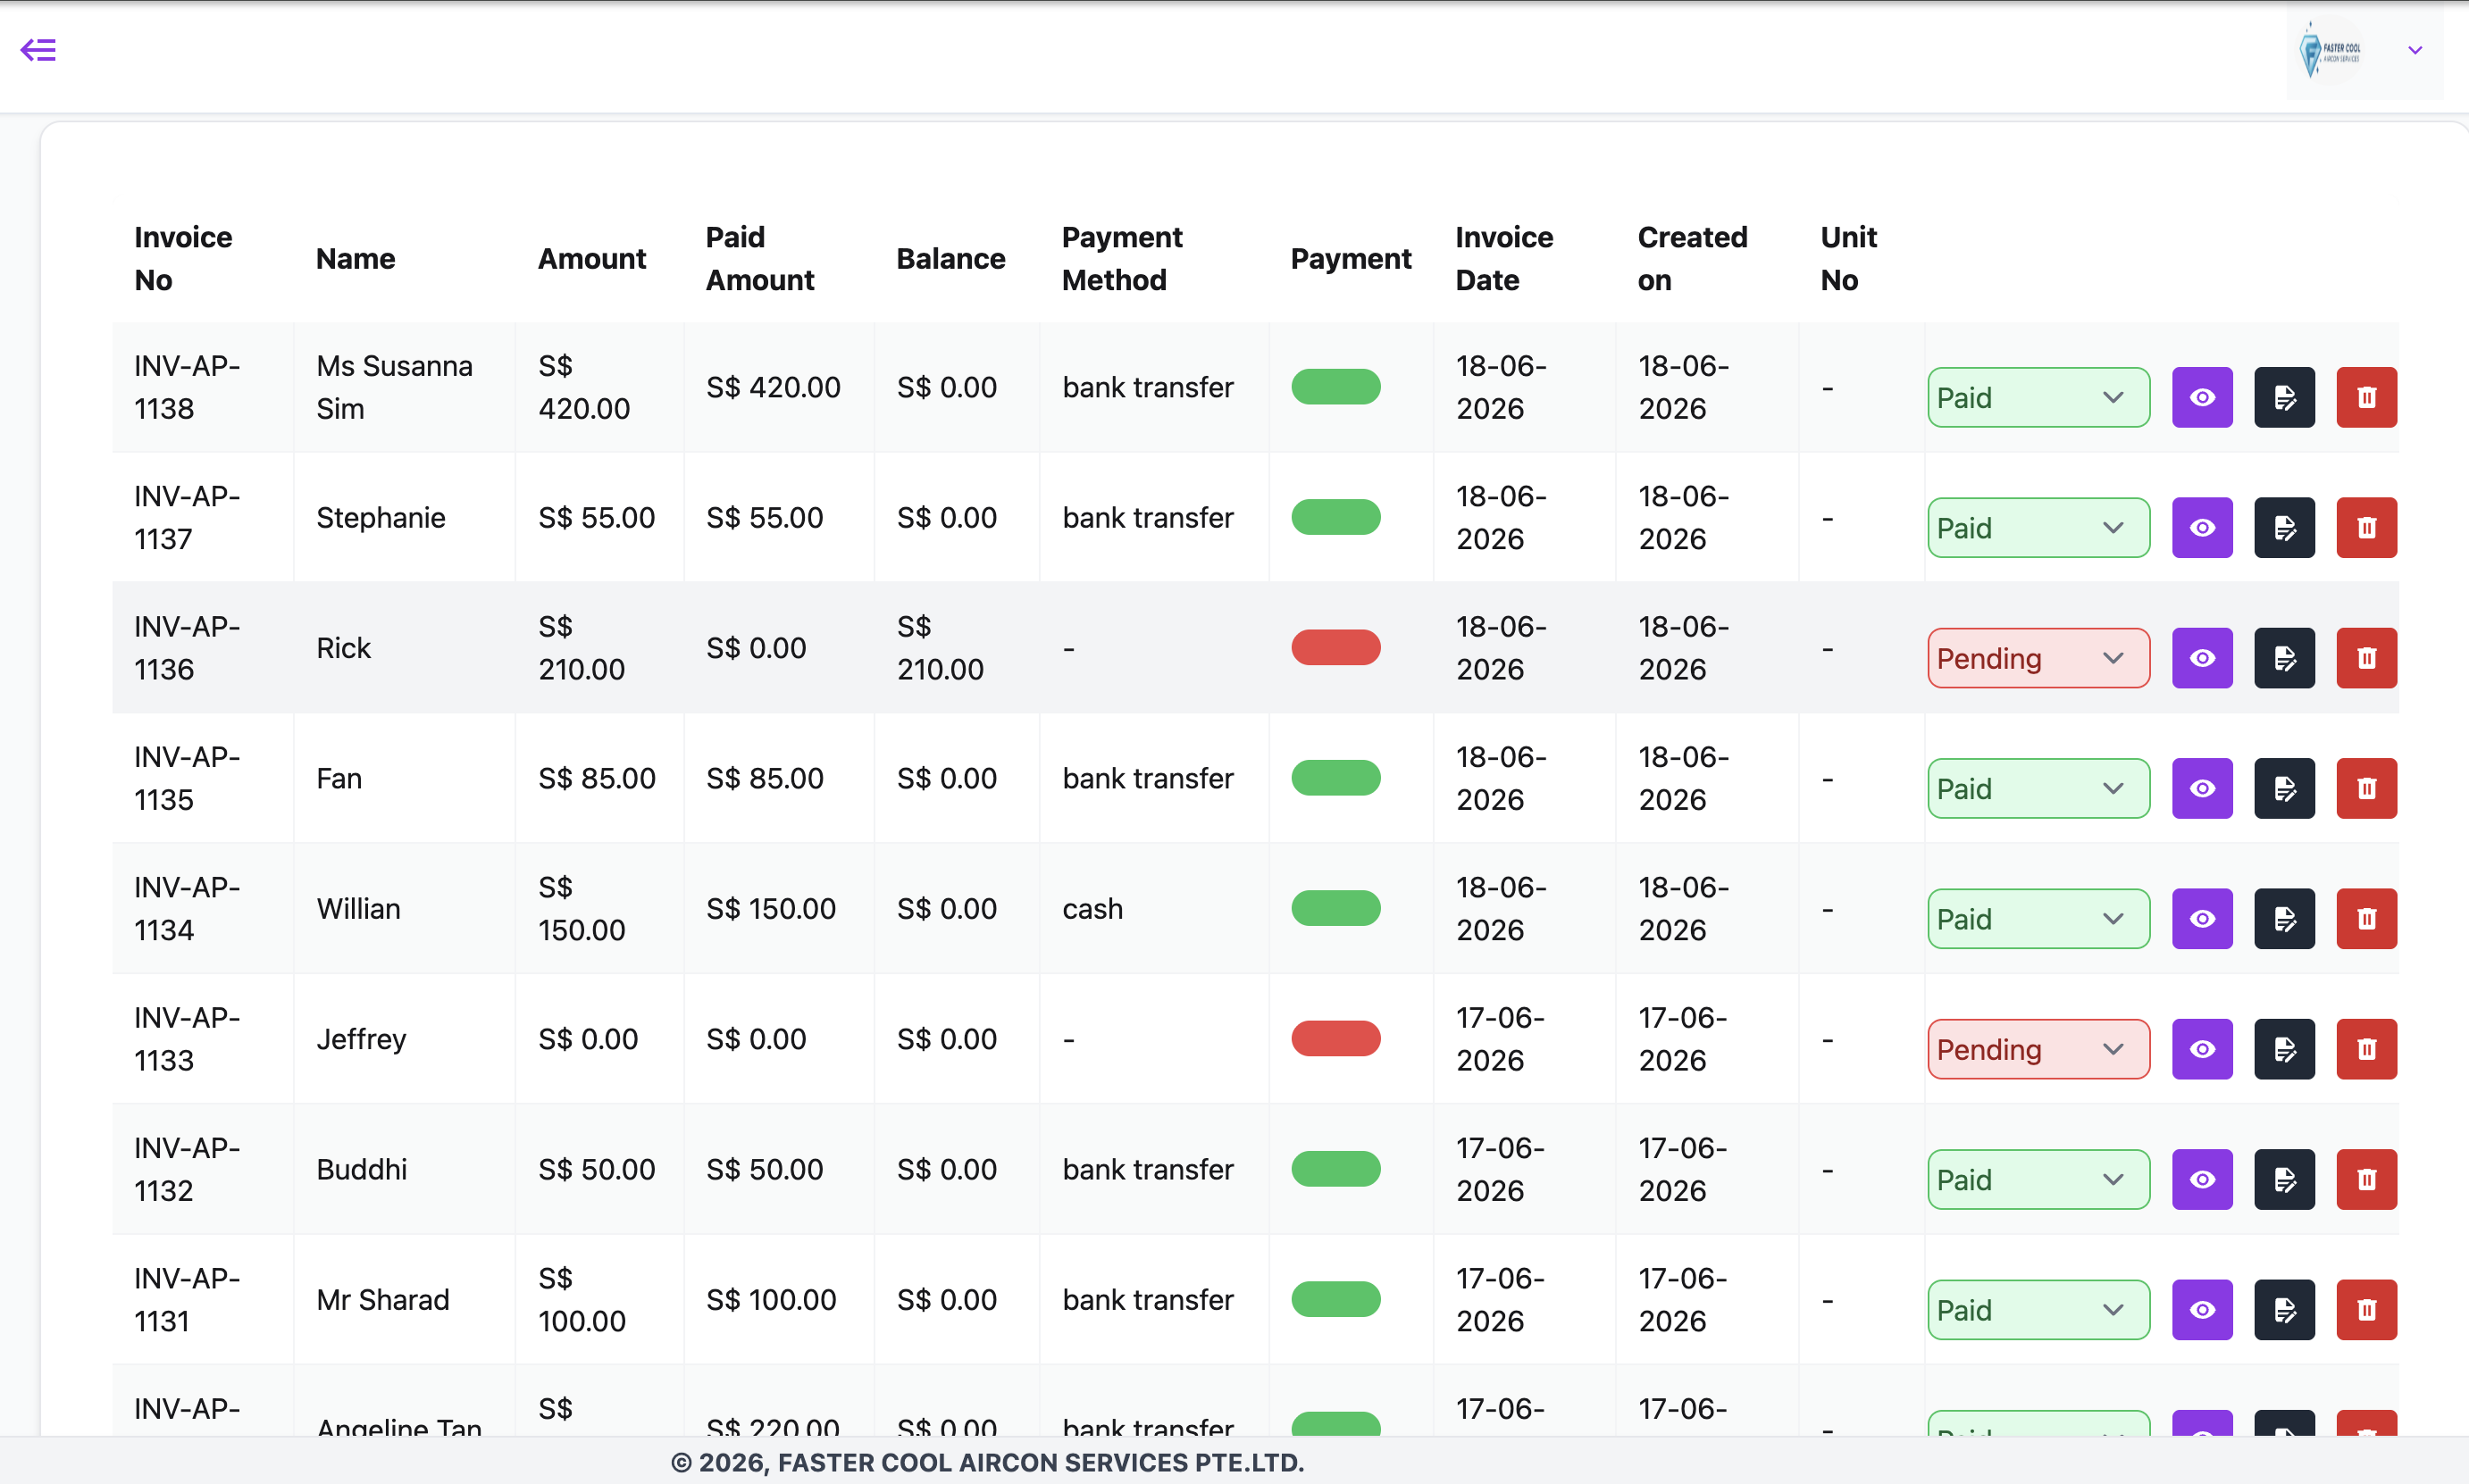The image size is (2469, 1484).
Task: Delete Fan's invoice INV-AP-1135
Action: (x=2366, y=788)
